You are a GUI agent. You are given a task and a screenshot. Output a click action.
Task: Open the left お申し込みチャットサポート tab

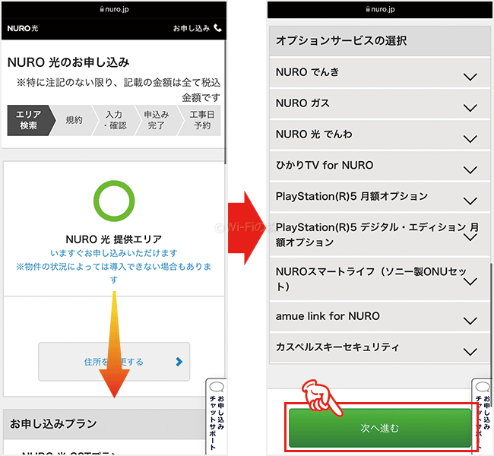tap(217, 416)
